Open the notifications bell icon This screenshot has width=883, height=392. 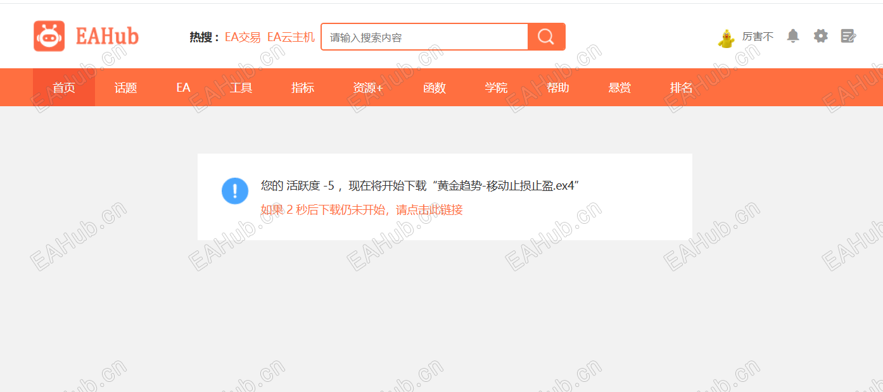coord(793,36)
